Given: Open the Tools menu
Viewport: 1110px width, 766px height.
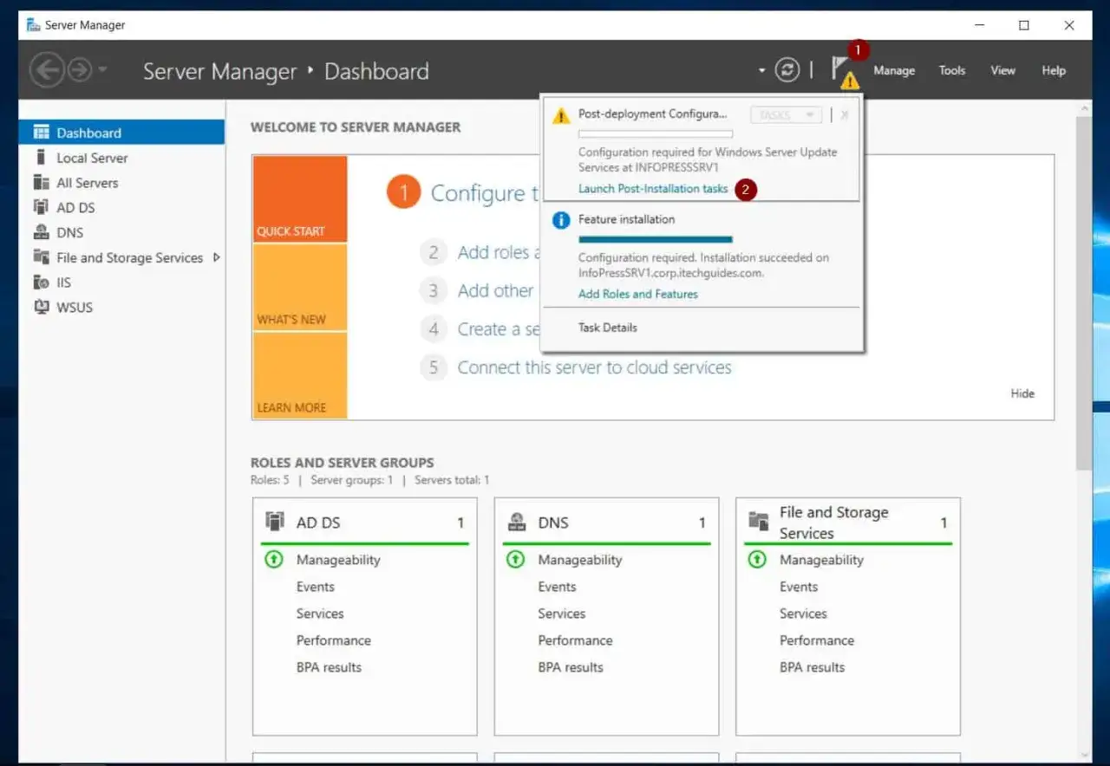Looking at the screenshot, I should click(952, 70).
